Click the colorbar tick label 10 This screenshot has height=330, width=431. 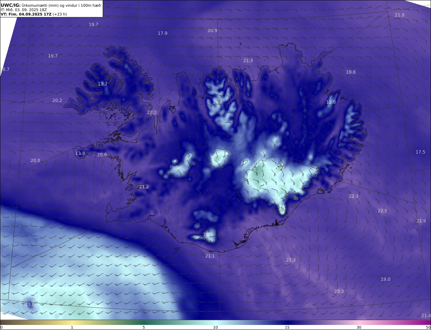tap(215, 327)
